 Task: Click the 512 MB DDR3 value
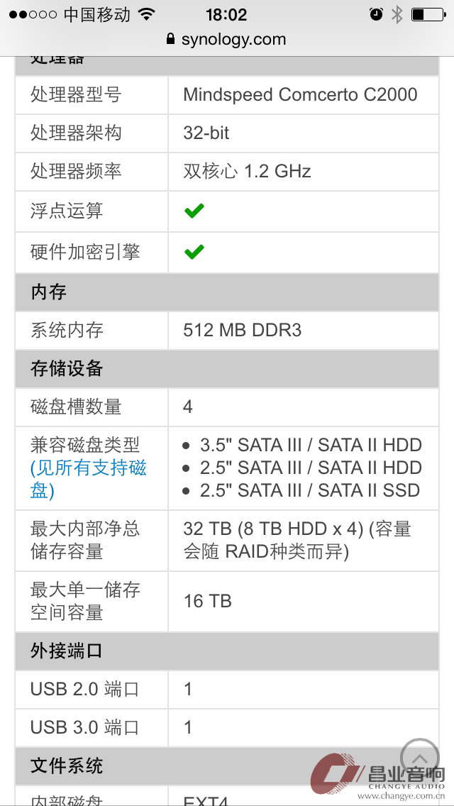pyautogui.click(x=242, y=330)
